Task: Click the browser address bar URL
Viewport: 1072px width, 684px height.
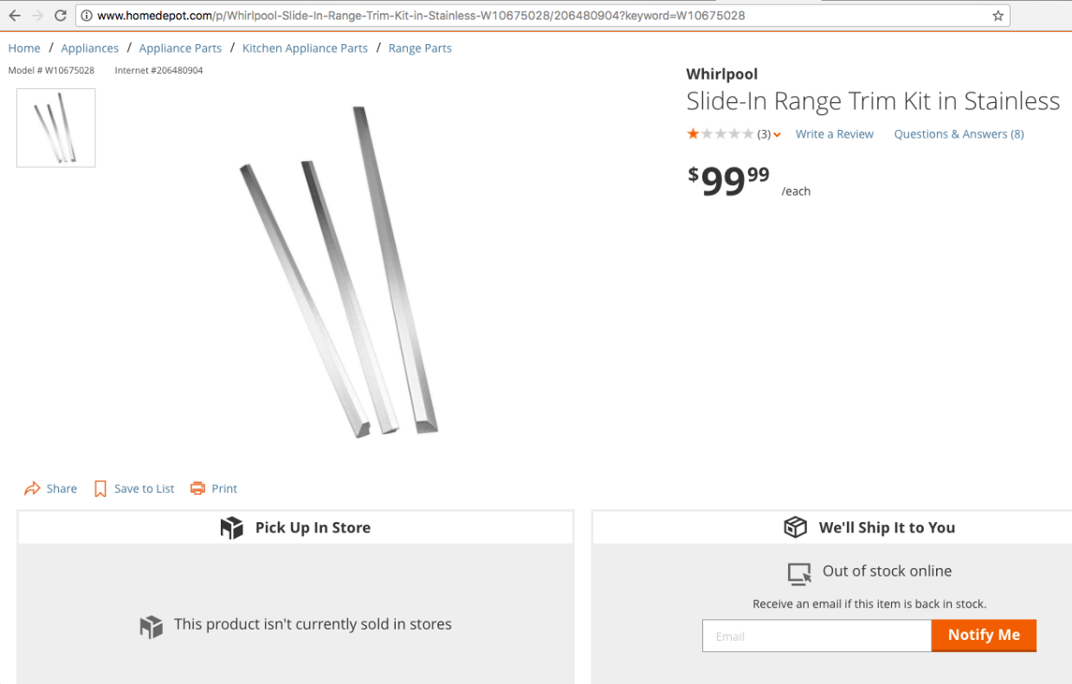Action: point(421,16)
